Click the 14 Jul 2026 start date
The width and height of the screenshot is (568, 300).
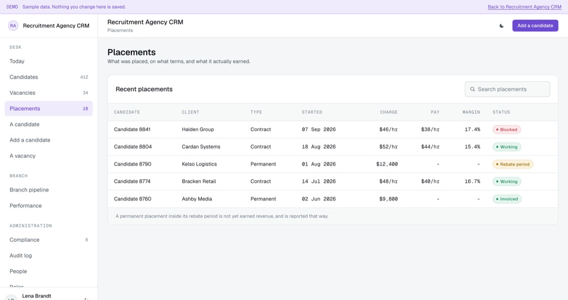pos(319,181)
